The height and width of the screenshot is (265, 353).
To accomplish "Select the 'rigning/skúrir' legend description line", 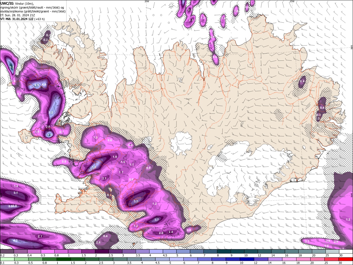I will pos(32,7).
